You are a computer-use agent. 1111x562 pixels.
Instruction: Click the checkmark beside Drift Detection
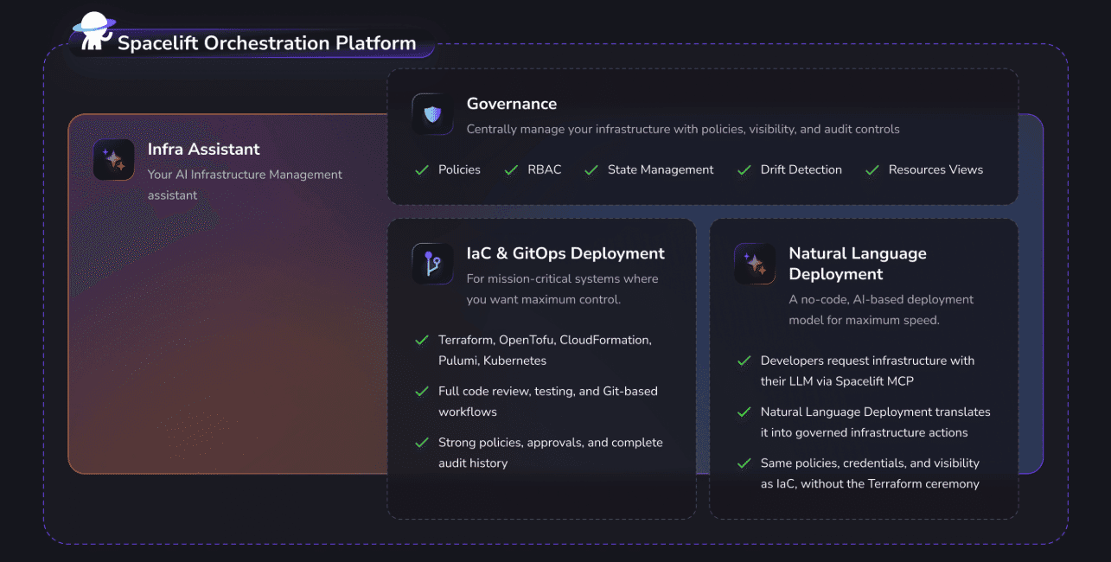pos(744,170)
